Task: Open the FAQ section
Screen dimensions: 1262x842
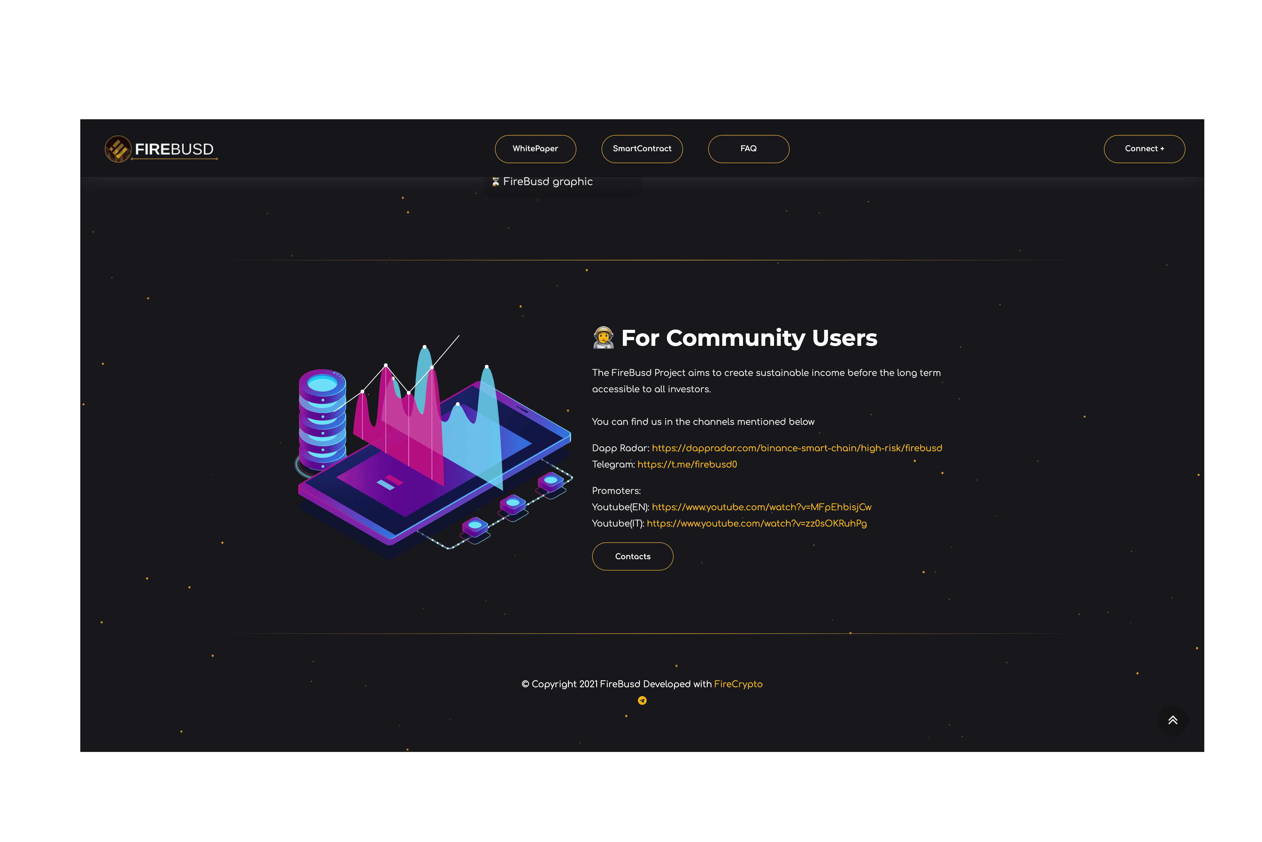Action: tap(748, 149)
